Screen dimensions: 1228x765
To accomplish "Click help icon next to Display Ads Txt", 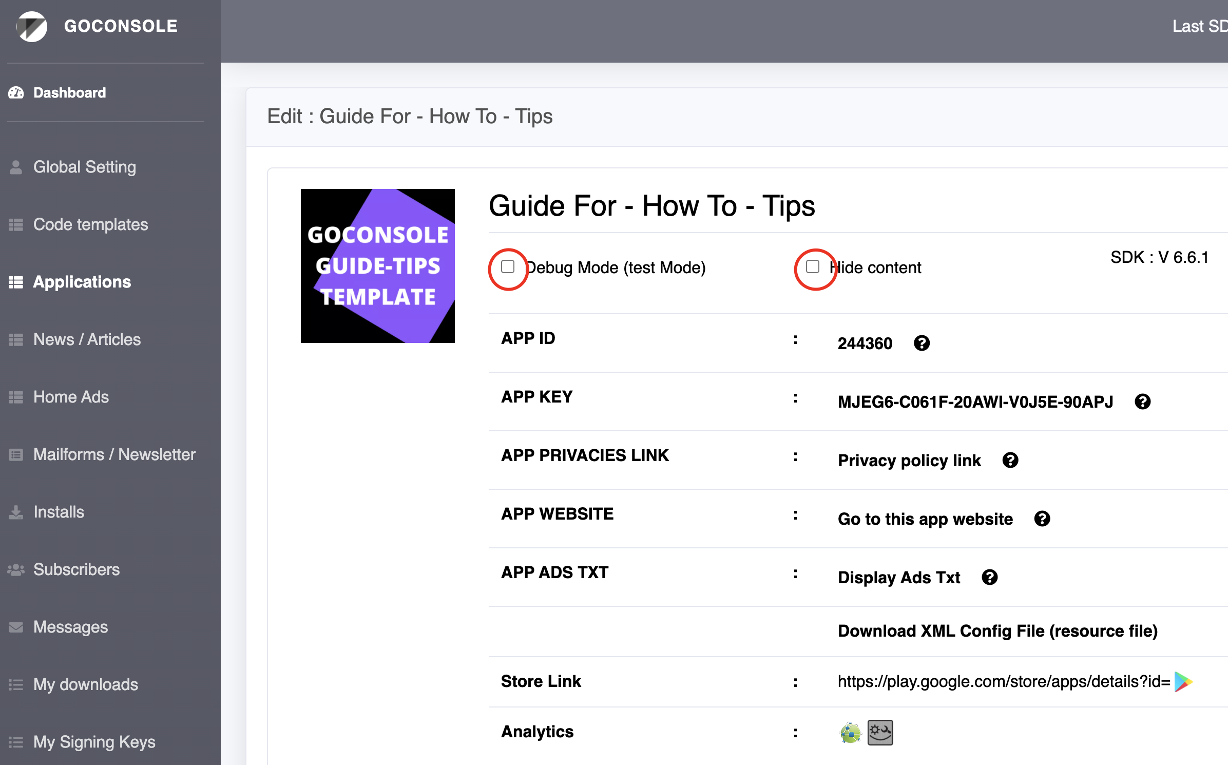I will (989, 577).
